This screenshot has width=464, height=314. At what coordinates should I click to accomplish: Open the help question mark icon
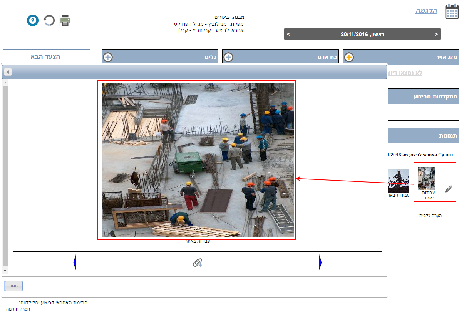pyautogui.click(x=33, y=20)
